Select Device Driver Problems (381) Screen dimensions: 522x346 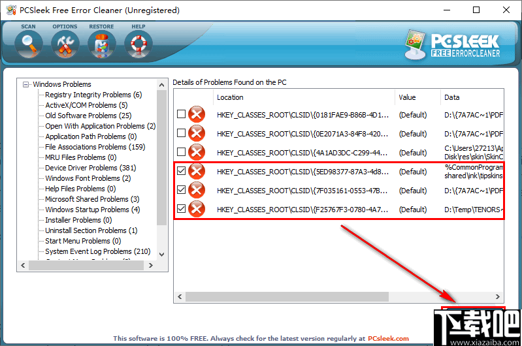pos(91,168)
